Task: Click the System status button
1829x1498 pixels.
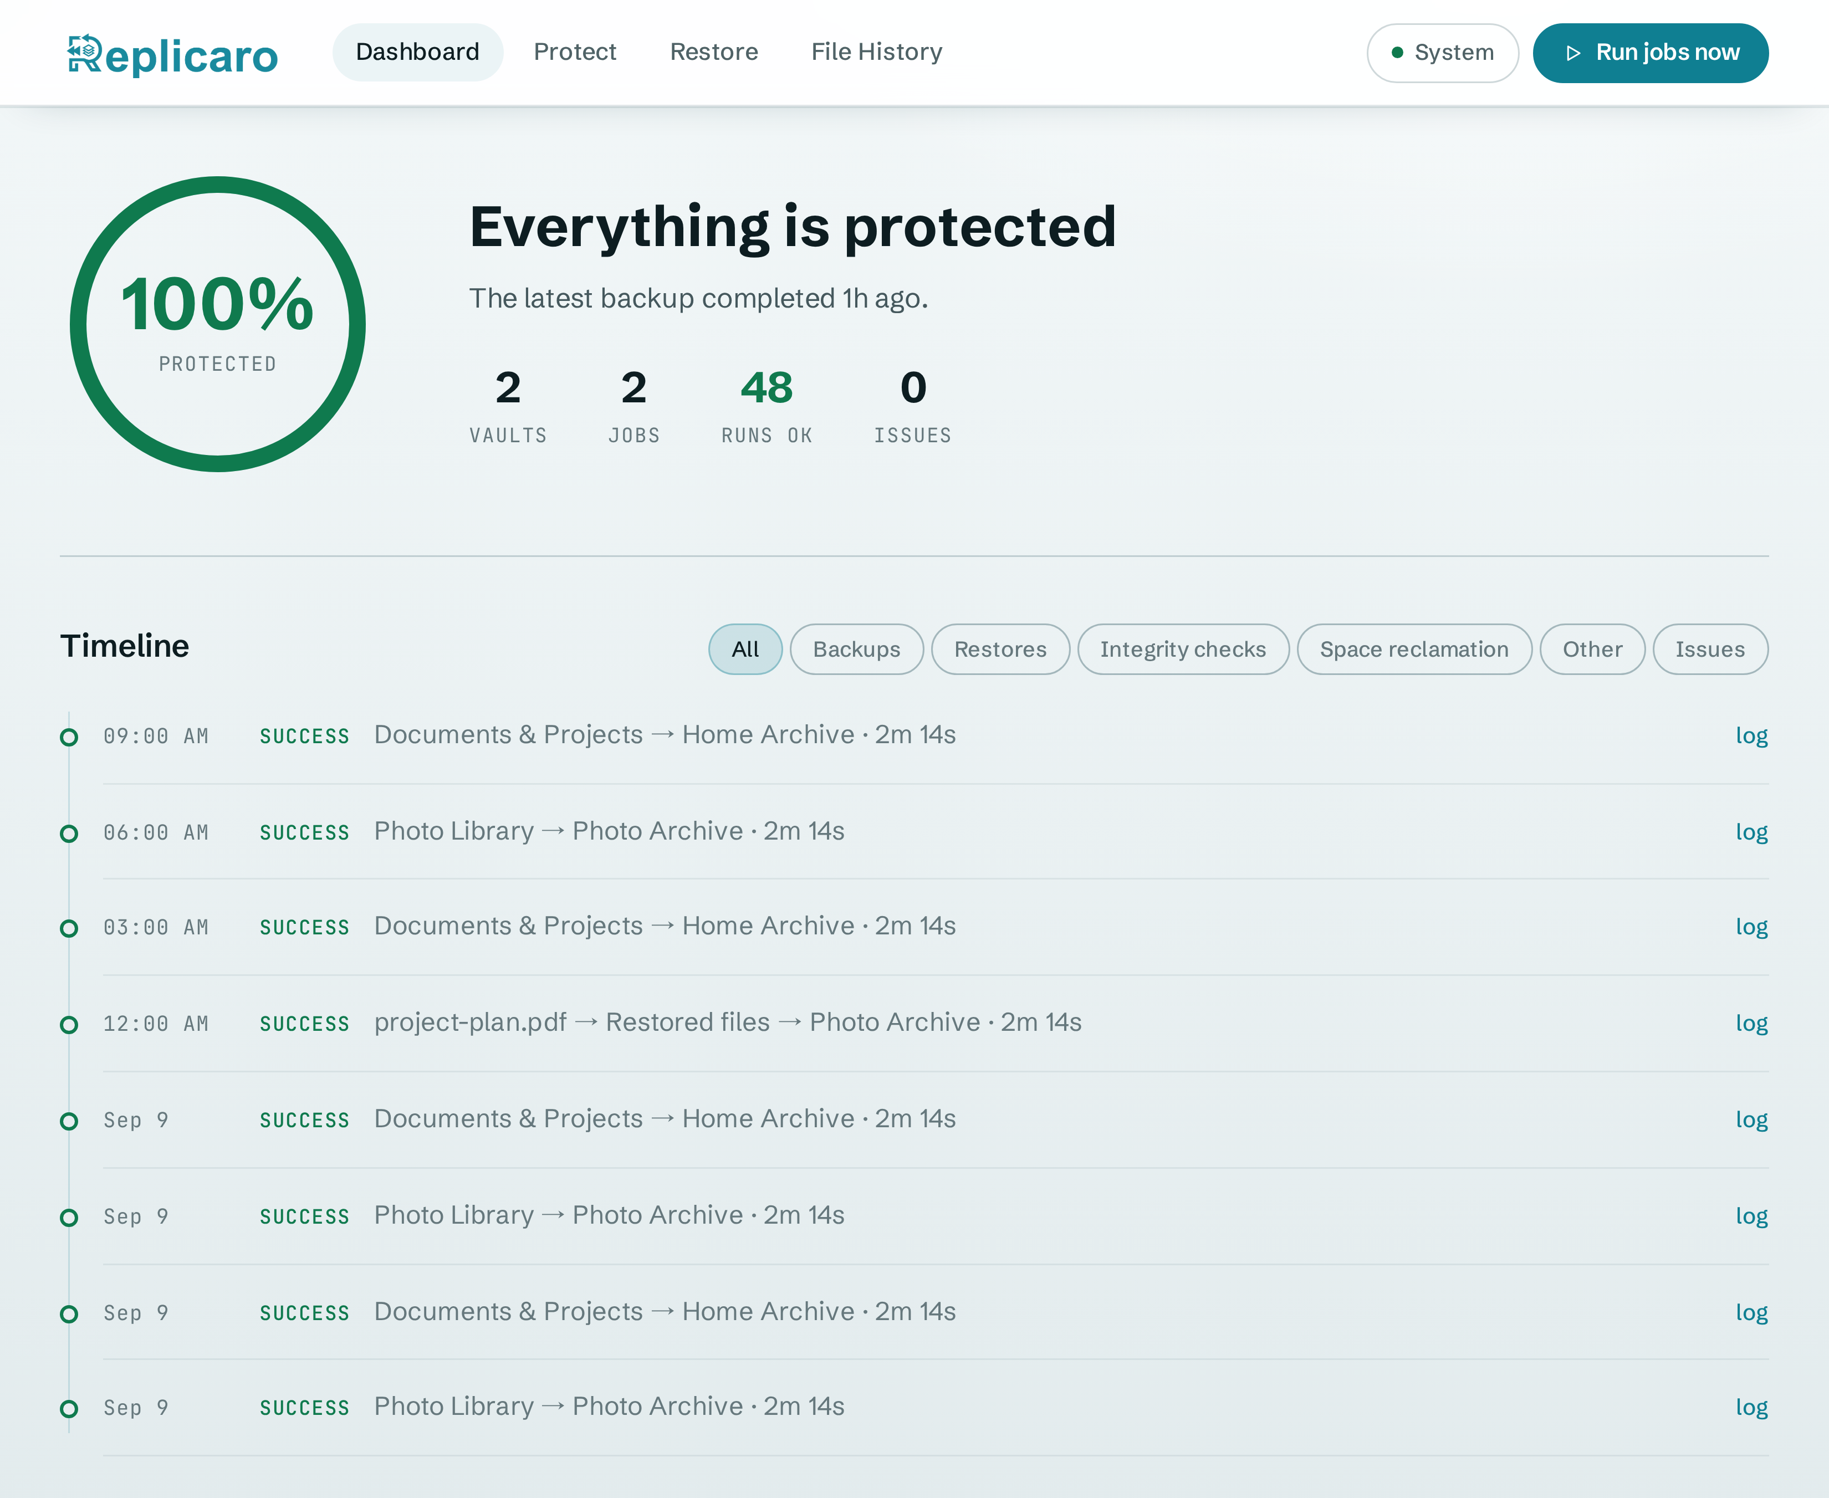Action: (x=1442, y=53)
